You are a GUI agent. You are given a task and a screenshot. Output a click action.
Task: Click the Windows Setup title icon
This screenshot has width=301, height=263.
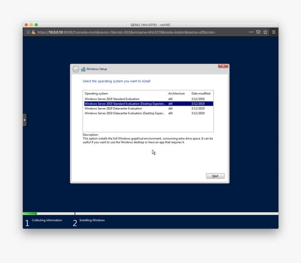(83, 69)
